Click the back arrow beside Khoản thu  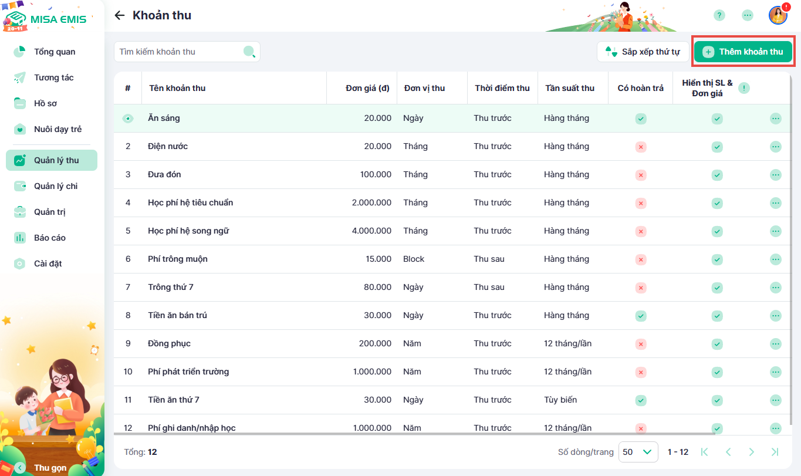[x=120, y=15]
